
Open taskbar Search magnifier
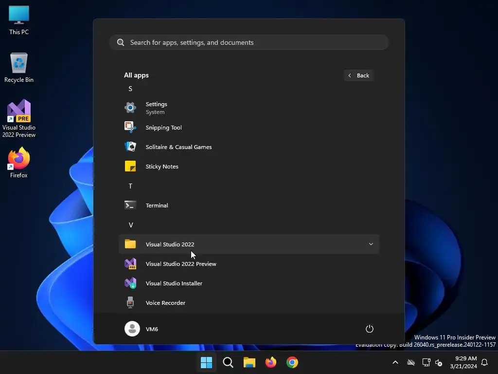pos(228,362)
